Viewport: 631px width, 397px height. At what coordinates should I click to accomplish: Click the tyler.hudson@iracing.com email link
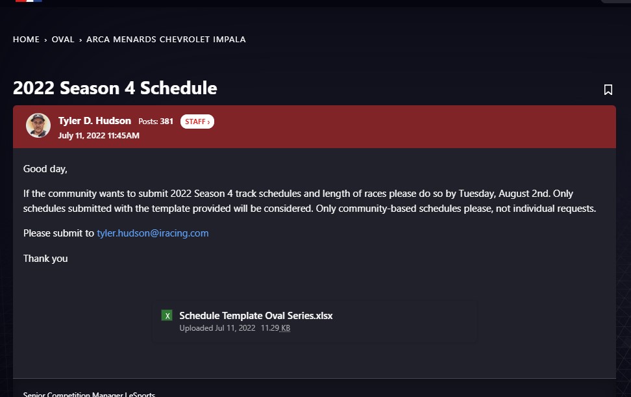[x=153, y=233]
